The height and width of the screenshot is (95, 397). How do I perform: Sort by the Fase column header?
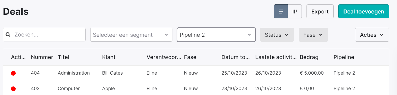[190, 57]
